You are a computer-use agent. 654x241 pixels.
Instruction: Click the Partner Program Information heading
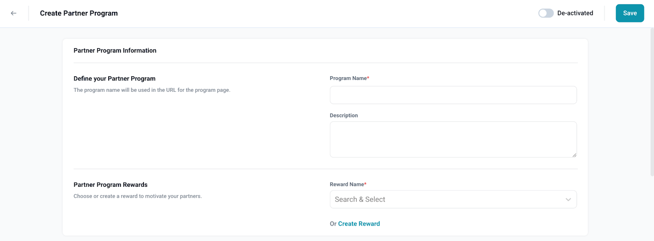tap(115, 51)
